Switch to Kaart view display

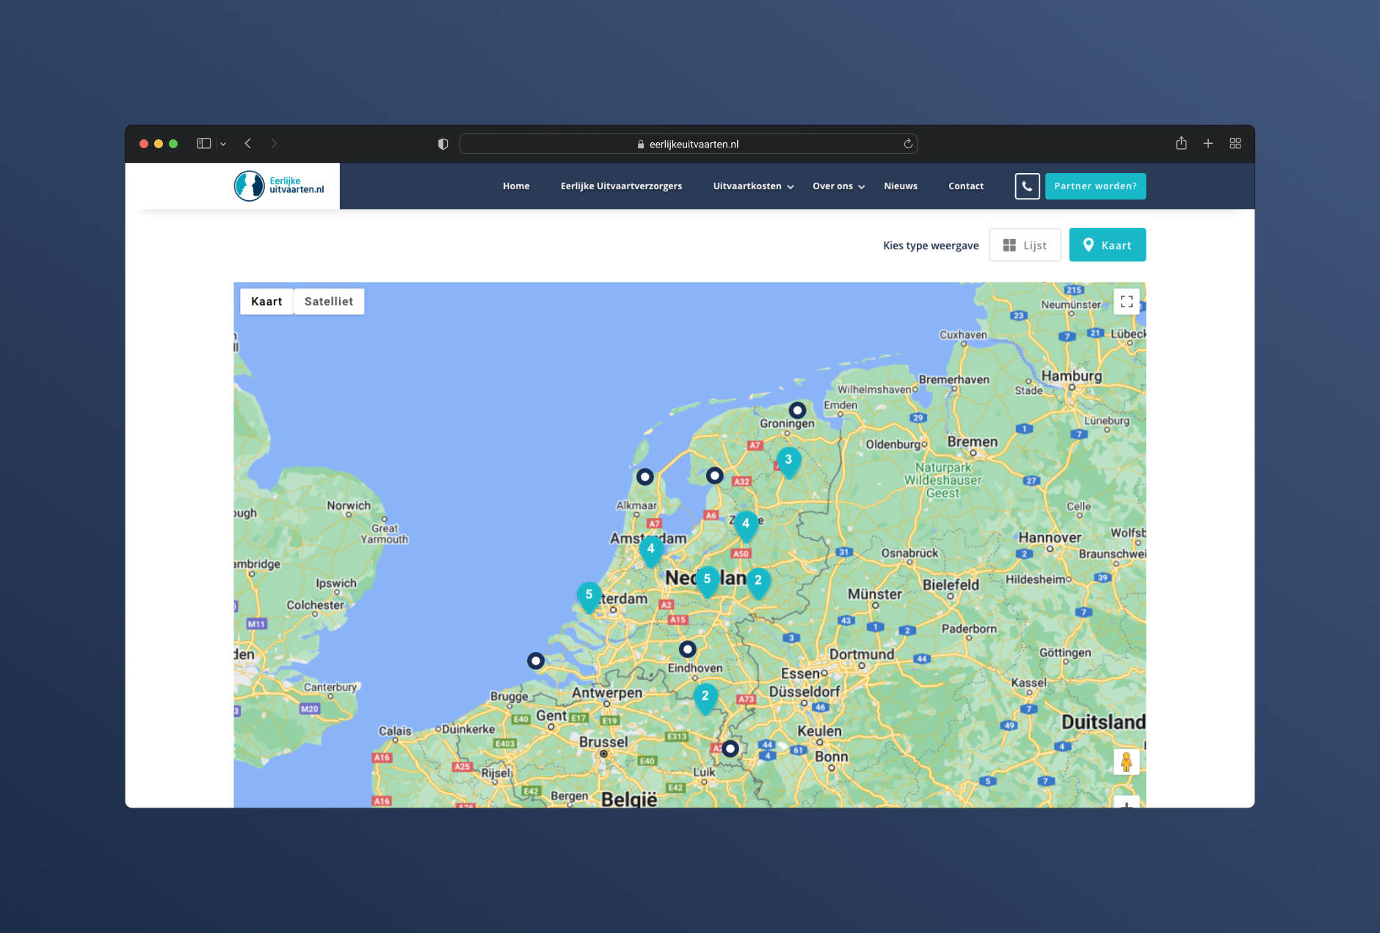1107,245
